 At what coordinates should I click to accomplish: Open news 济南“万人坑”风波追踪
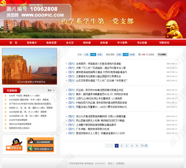click(101, 68)
